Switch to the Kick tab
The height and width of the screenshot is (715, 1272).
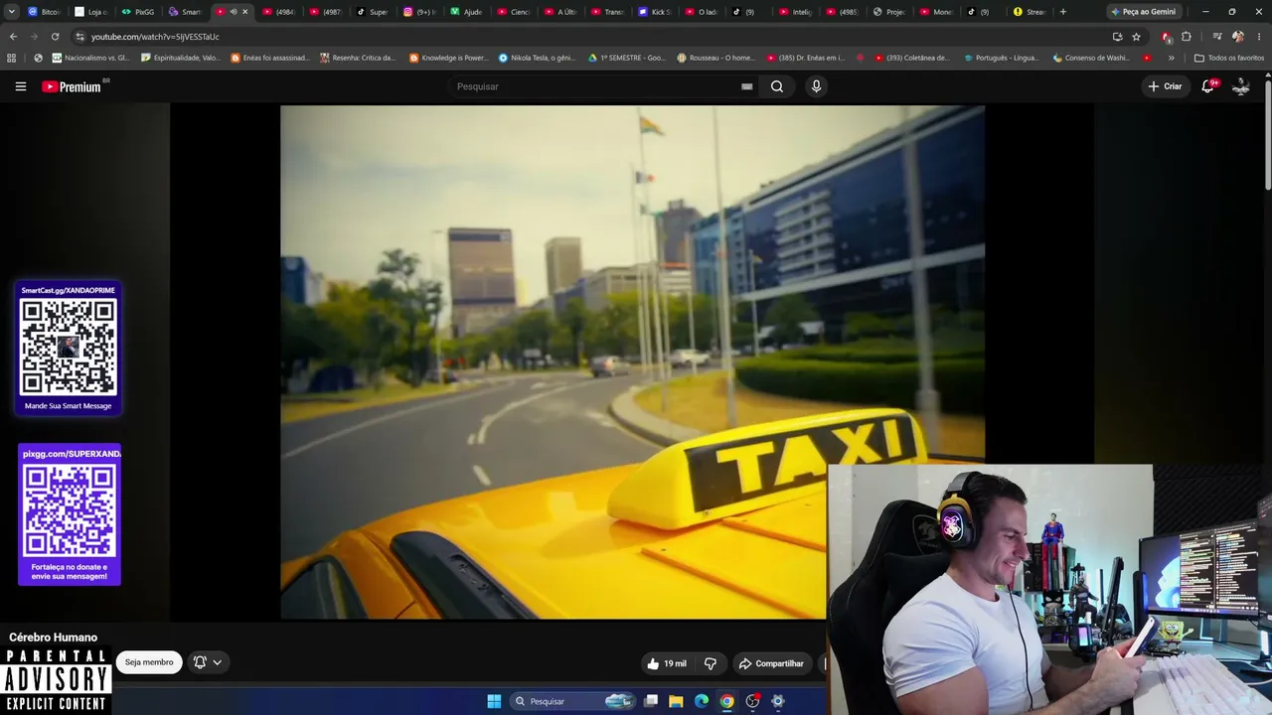654,12
